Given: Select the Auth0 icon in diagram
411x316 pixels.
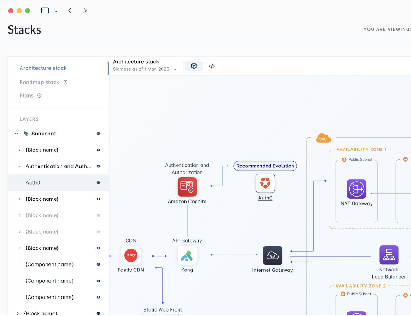Looking at the screenshot, I should (x=265, y=183).
